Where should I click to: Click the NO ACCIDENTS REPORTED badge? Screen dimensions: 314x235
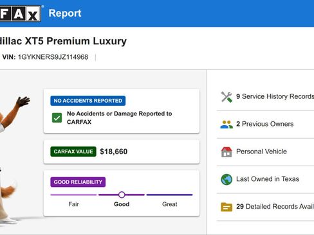tap(88, 101)
